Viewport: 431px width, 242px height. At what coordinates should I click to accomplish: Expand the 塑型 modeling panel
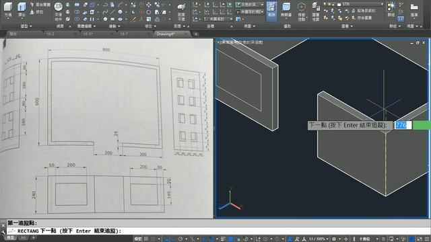click(26, 26)
